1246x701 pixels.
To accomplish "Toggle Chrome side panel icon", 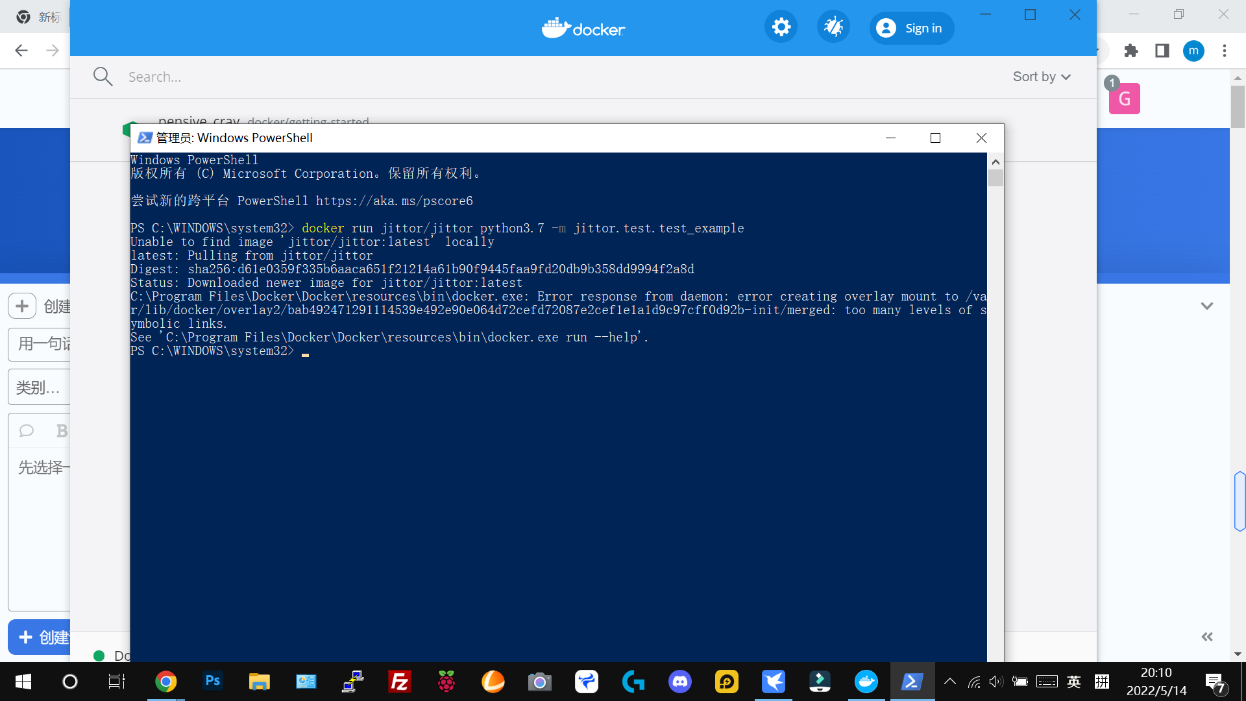I will tap(1162, 51).
